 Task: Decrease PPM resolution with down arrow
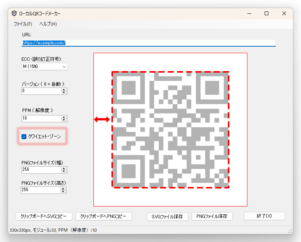[64, 120]
